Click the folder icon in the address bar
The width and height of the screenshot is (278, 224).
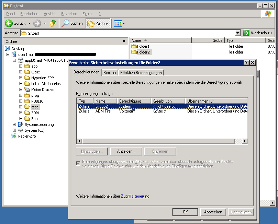point(24,33)
